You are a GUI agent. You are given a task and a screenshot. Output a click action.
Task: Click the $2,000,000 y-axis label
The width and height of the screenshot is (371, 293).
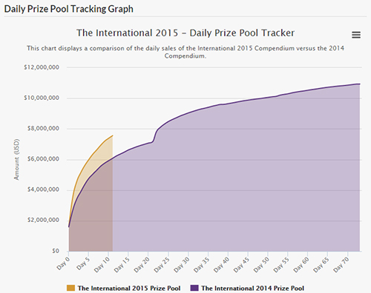[x=43, y=220]
